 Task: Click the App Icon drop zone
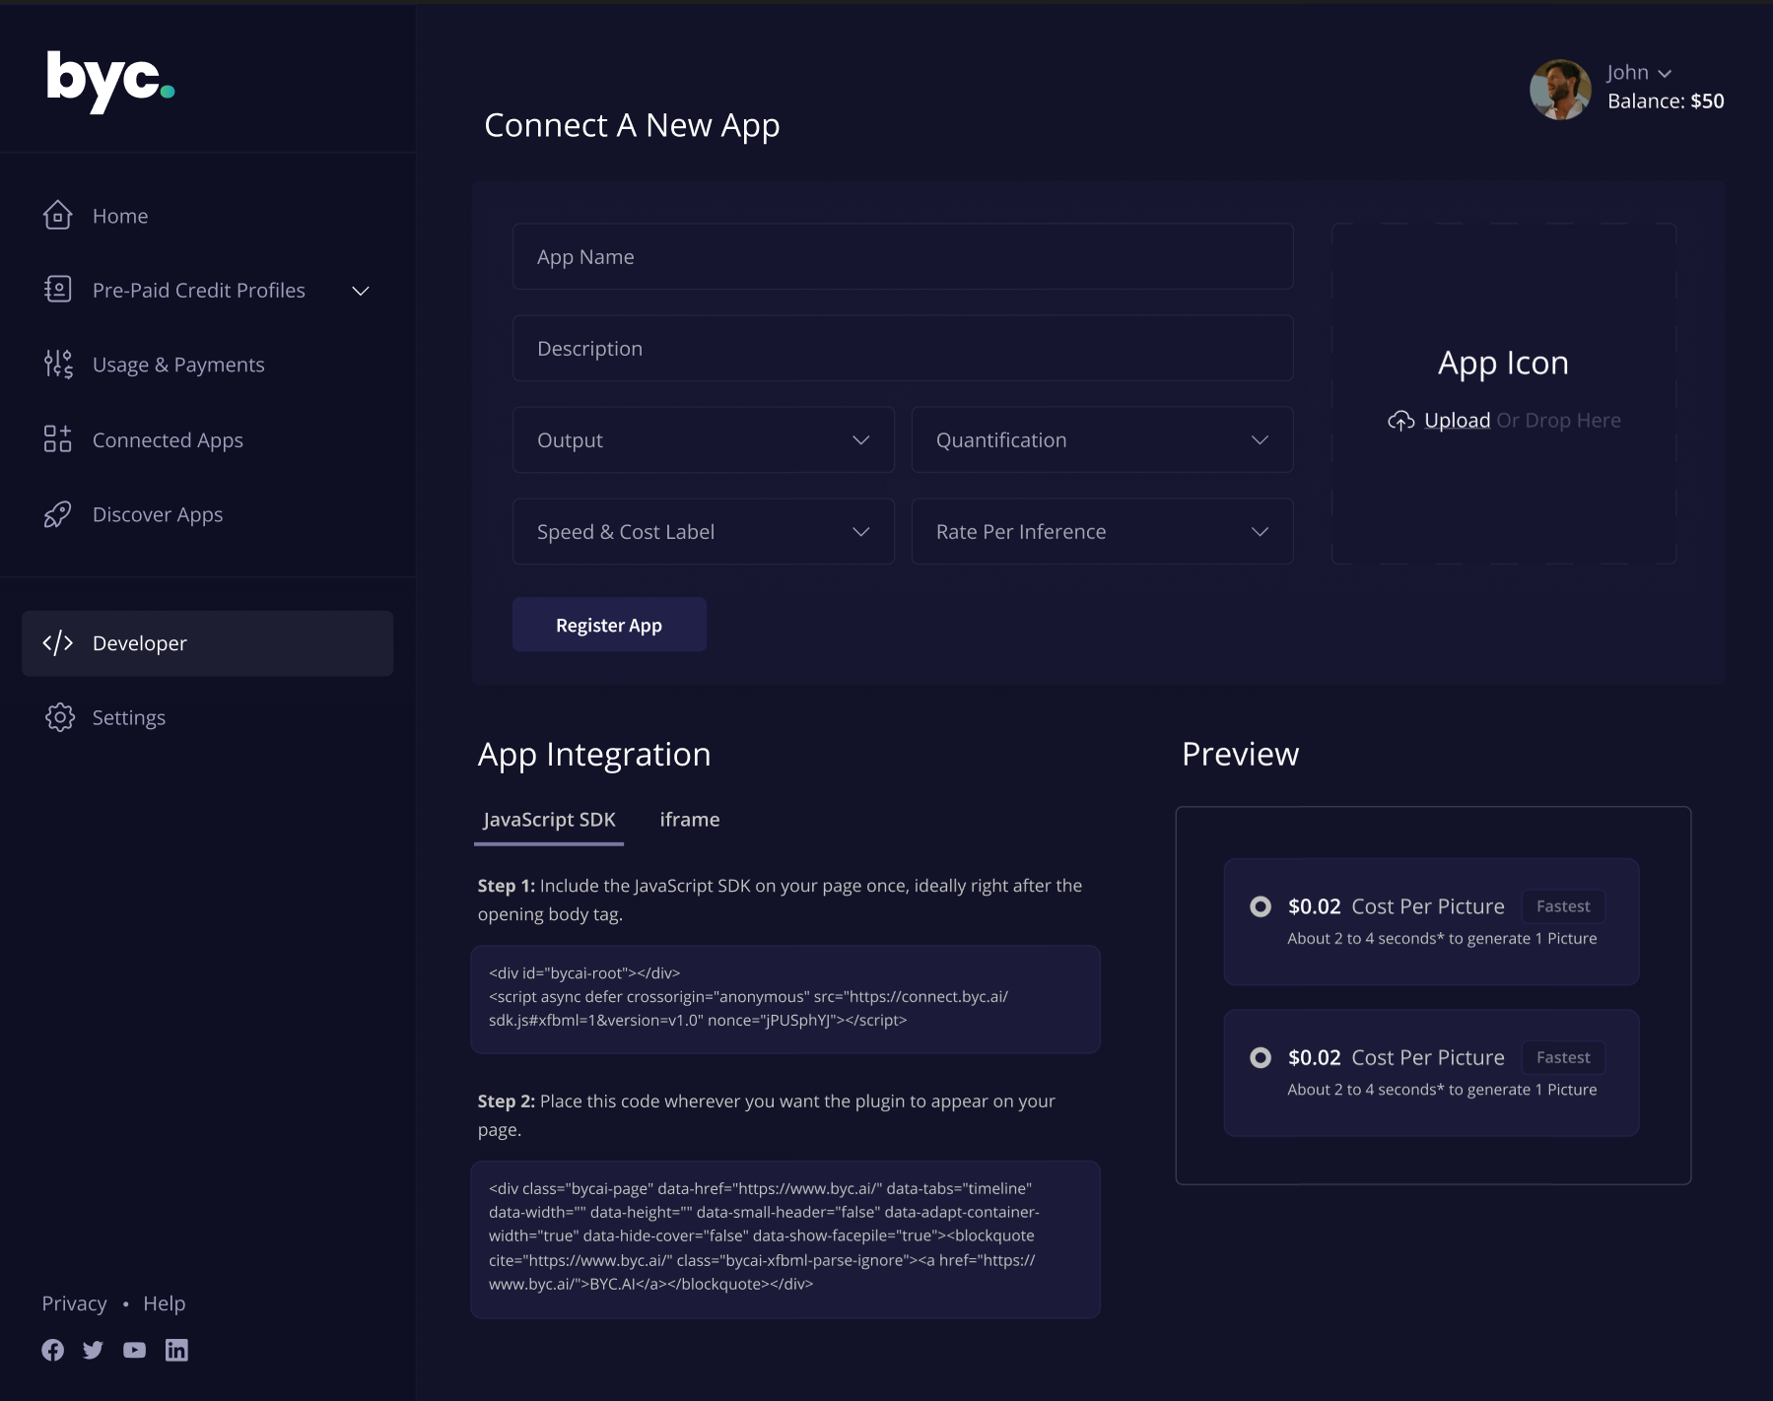(x=1504, y=393)
